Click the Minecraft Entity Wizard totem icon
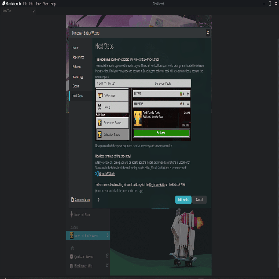Image resolution: width=279 pixels, height=279 pixels. 72,236
